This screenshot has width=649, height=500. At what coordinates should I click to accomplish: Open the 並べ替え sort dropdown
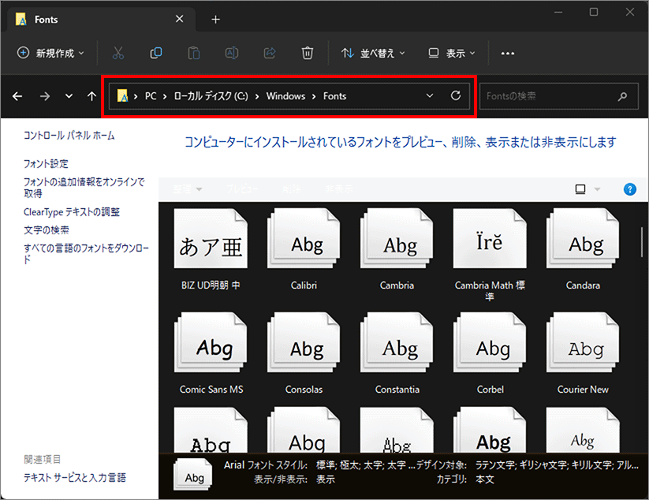(x=373, y=53)
